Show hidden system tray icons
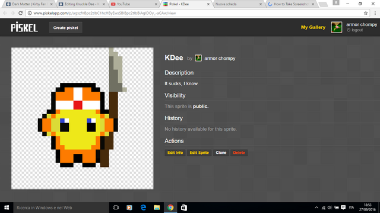 coord(316,208)
